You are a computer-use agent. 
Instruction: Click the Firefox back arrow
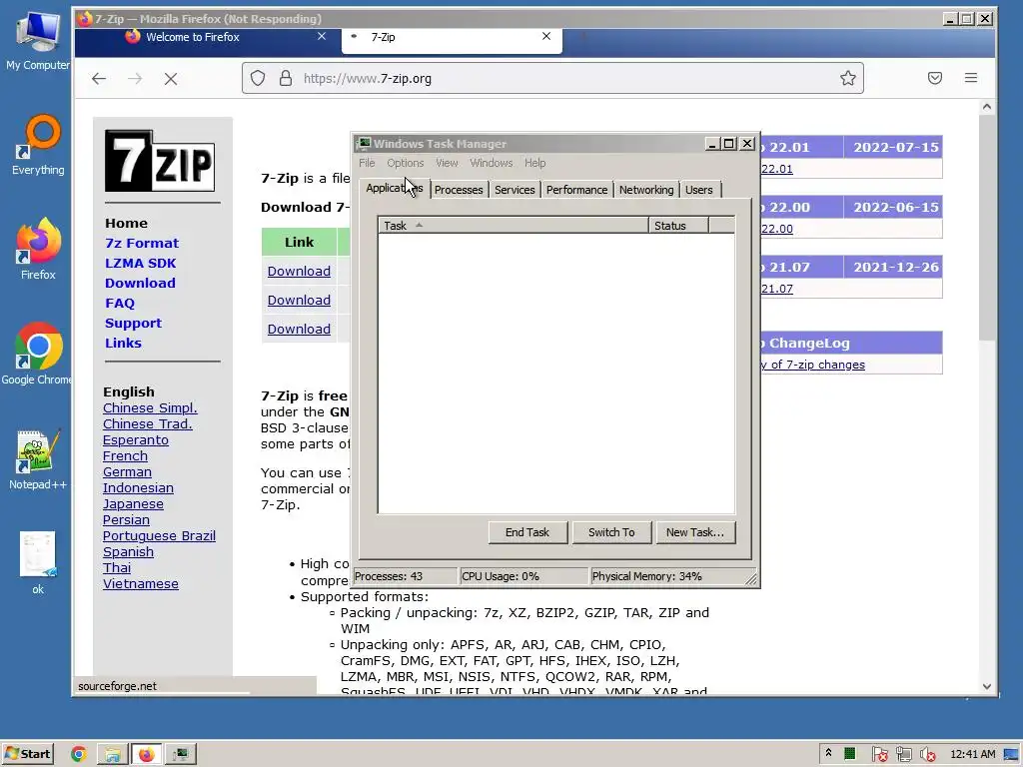click(x=99, y=79)
